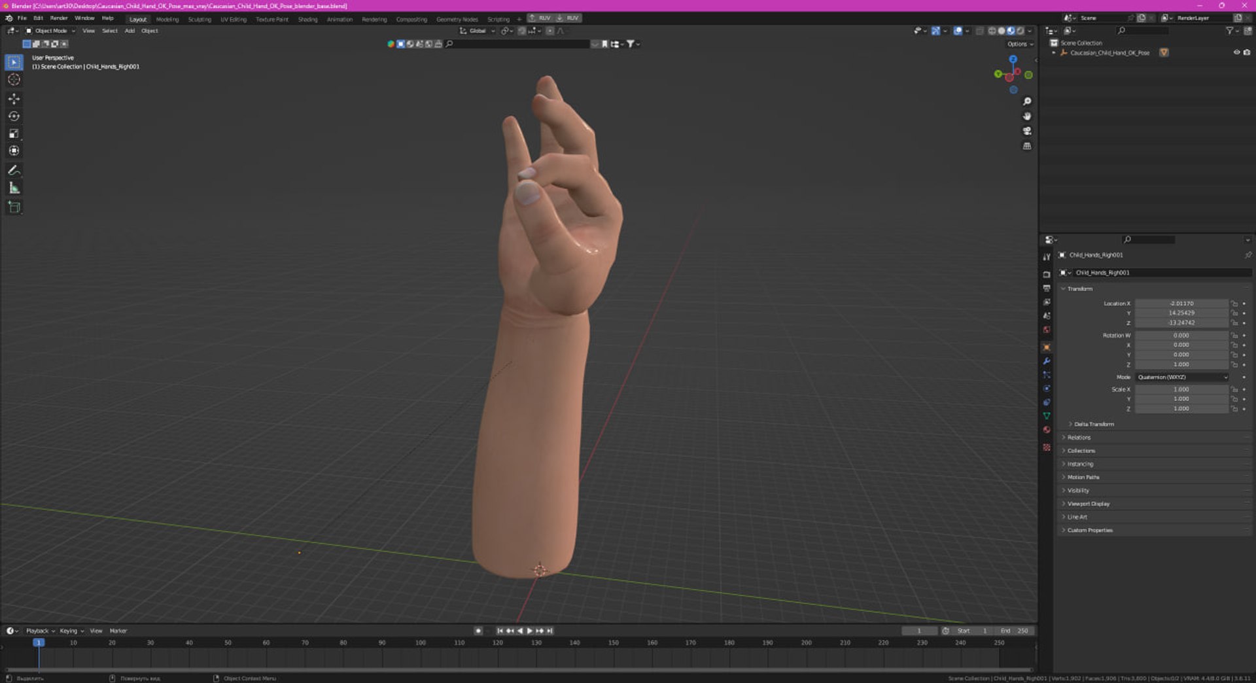Expand the Delta Transform panel

1092,425
